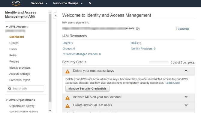The width and height of the screenshot is (201, 113).
Task: Open Account settings in the sidebar
Action: point(19,74)
